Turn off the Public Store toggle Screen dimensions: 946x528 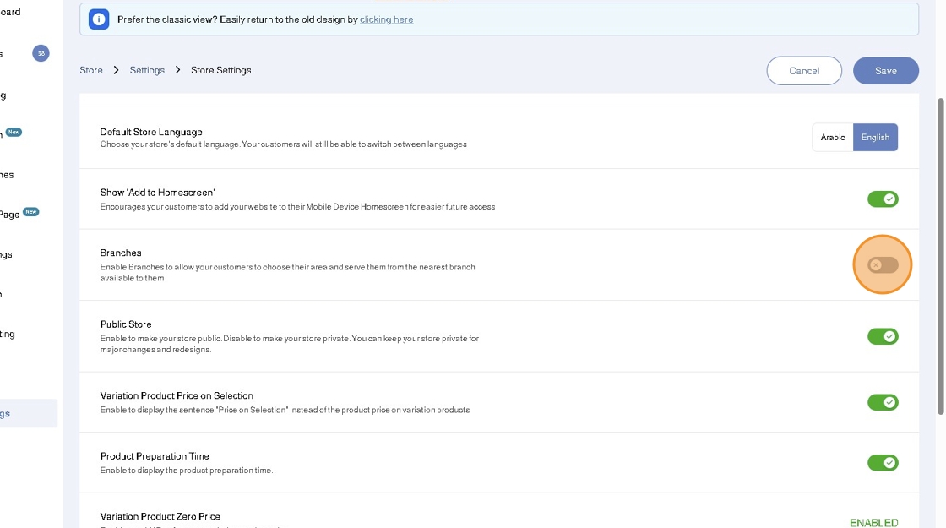click(x=883, y=336)
